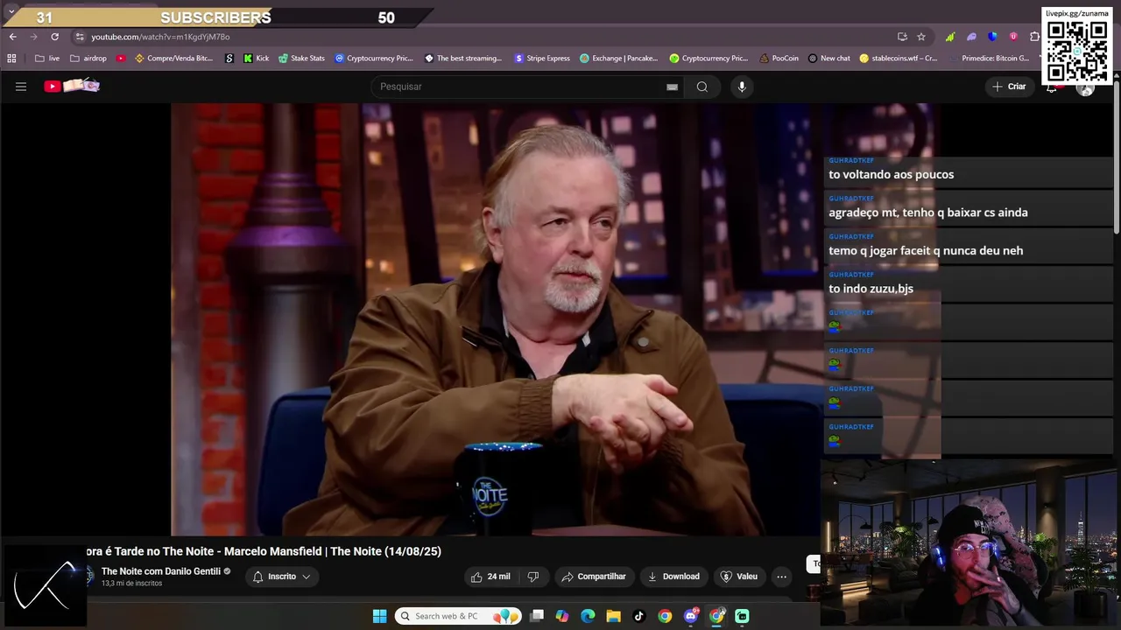Open TikTok from the taskbar
Image resolution: width=1121 pixels, height=630 pixels.
point(638,616)
